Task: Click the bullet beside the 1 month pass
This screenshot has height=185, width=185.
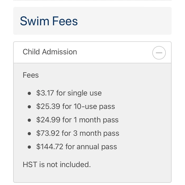Action: (29, 120)
